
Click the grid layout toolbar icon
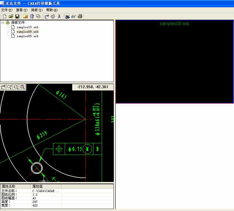32,16
